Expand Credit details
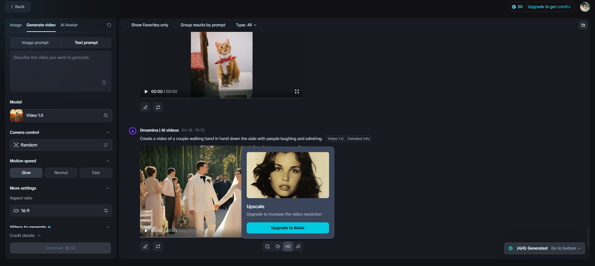 25,236
